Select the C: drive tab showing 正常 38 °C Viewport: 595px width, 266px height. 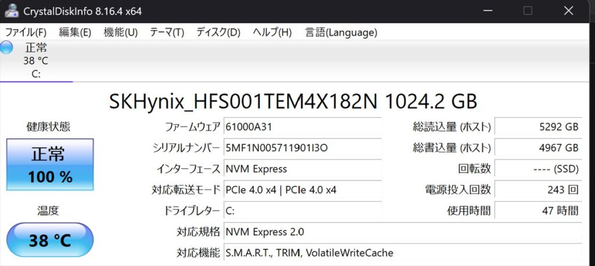coord(36,60)
